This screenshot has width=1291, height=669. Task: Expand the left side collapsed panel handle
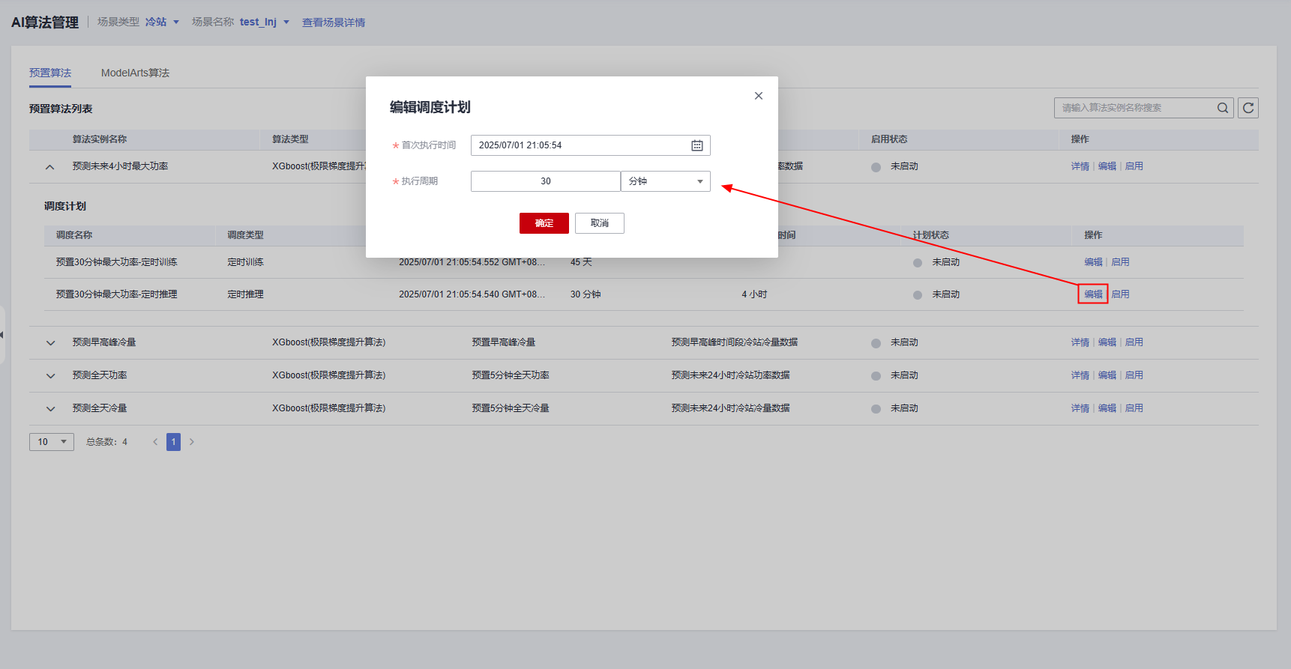coord(2,335)
